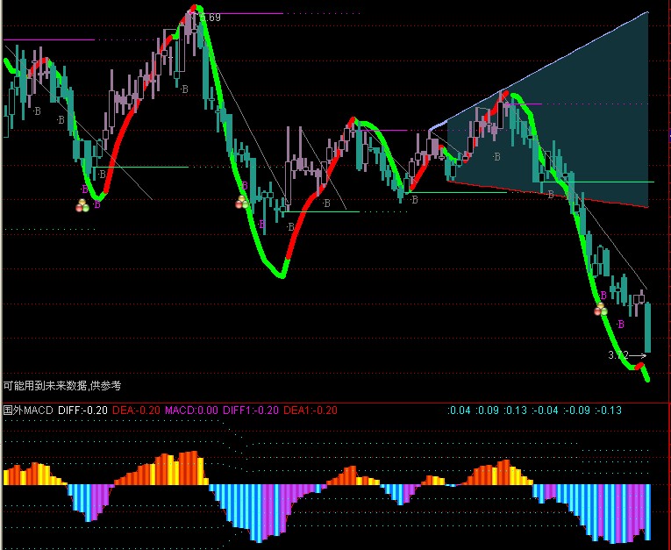Click the cyan :0.04 level value

point(459,410)
